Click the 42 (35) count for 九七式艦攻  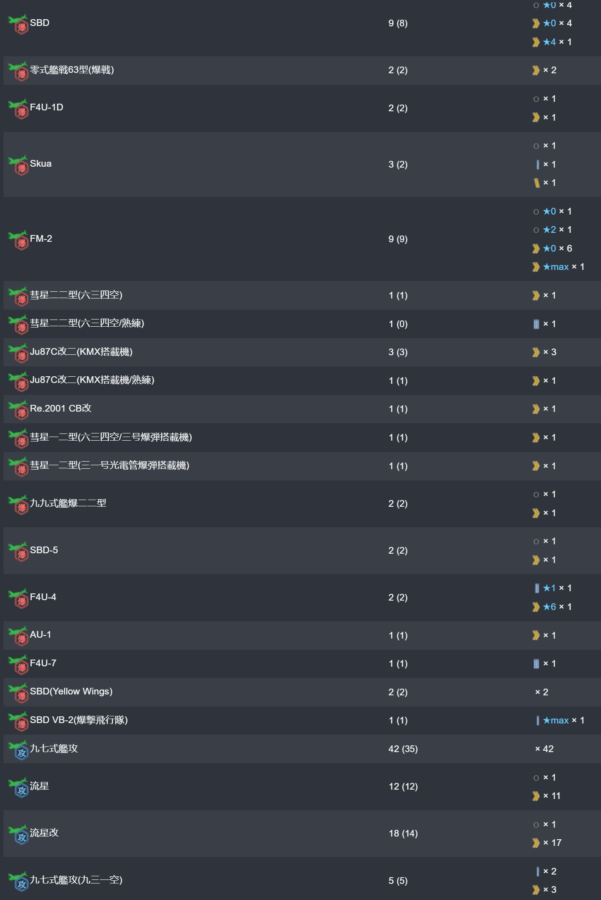(403, 749)
